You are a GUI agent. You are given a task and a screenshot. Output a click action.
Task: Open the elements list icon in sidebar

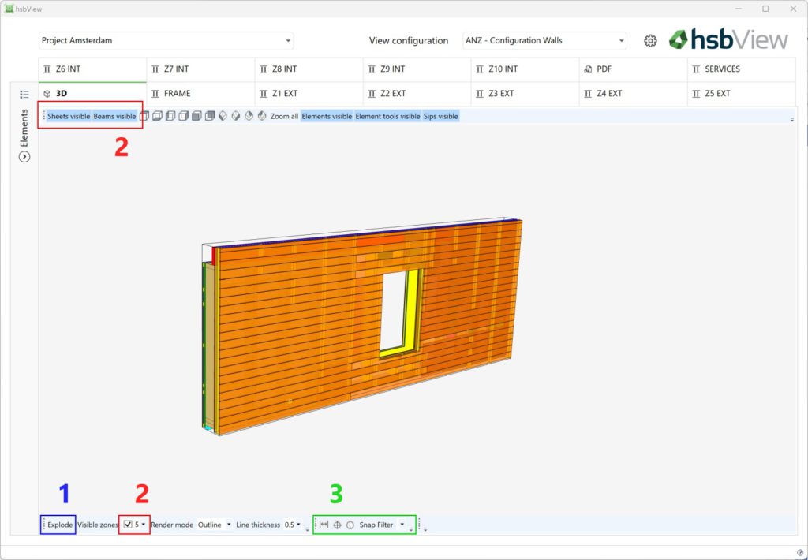(x=24, y=95)
